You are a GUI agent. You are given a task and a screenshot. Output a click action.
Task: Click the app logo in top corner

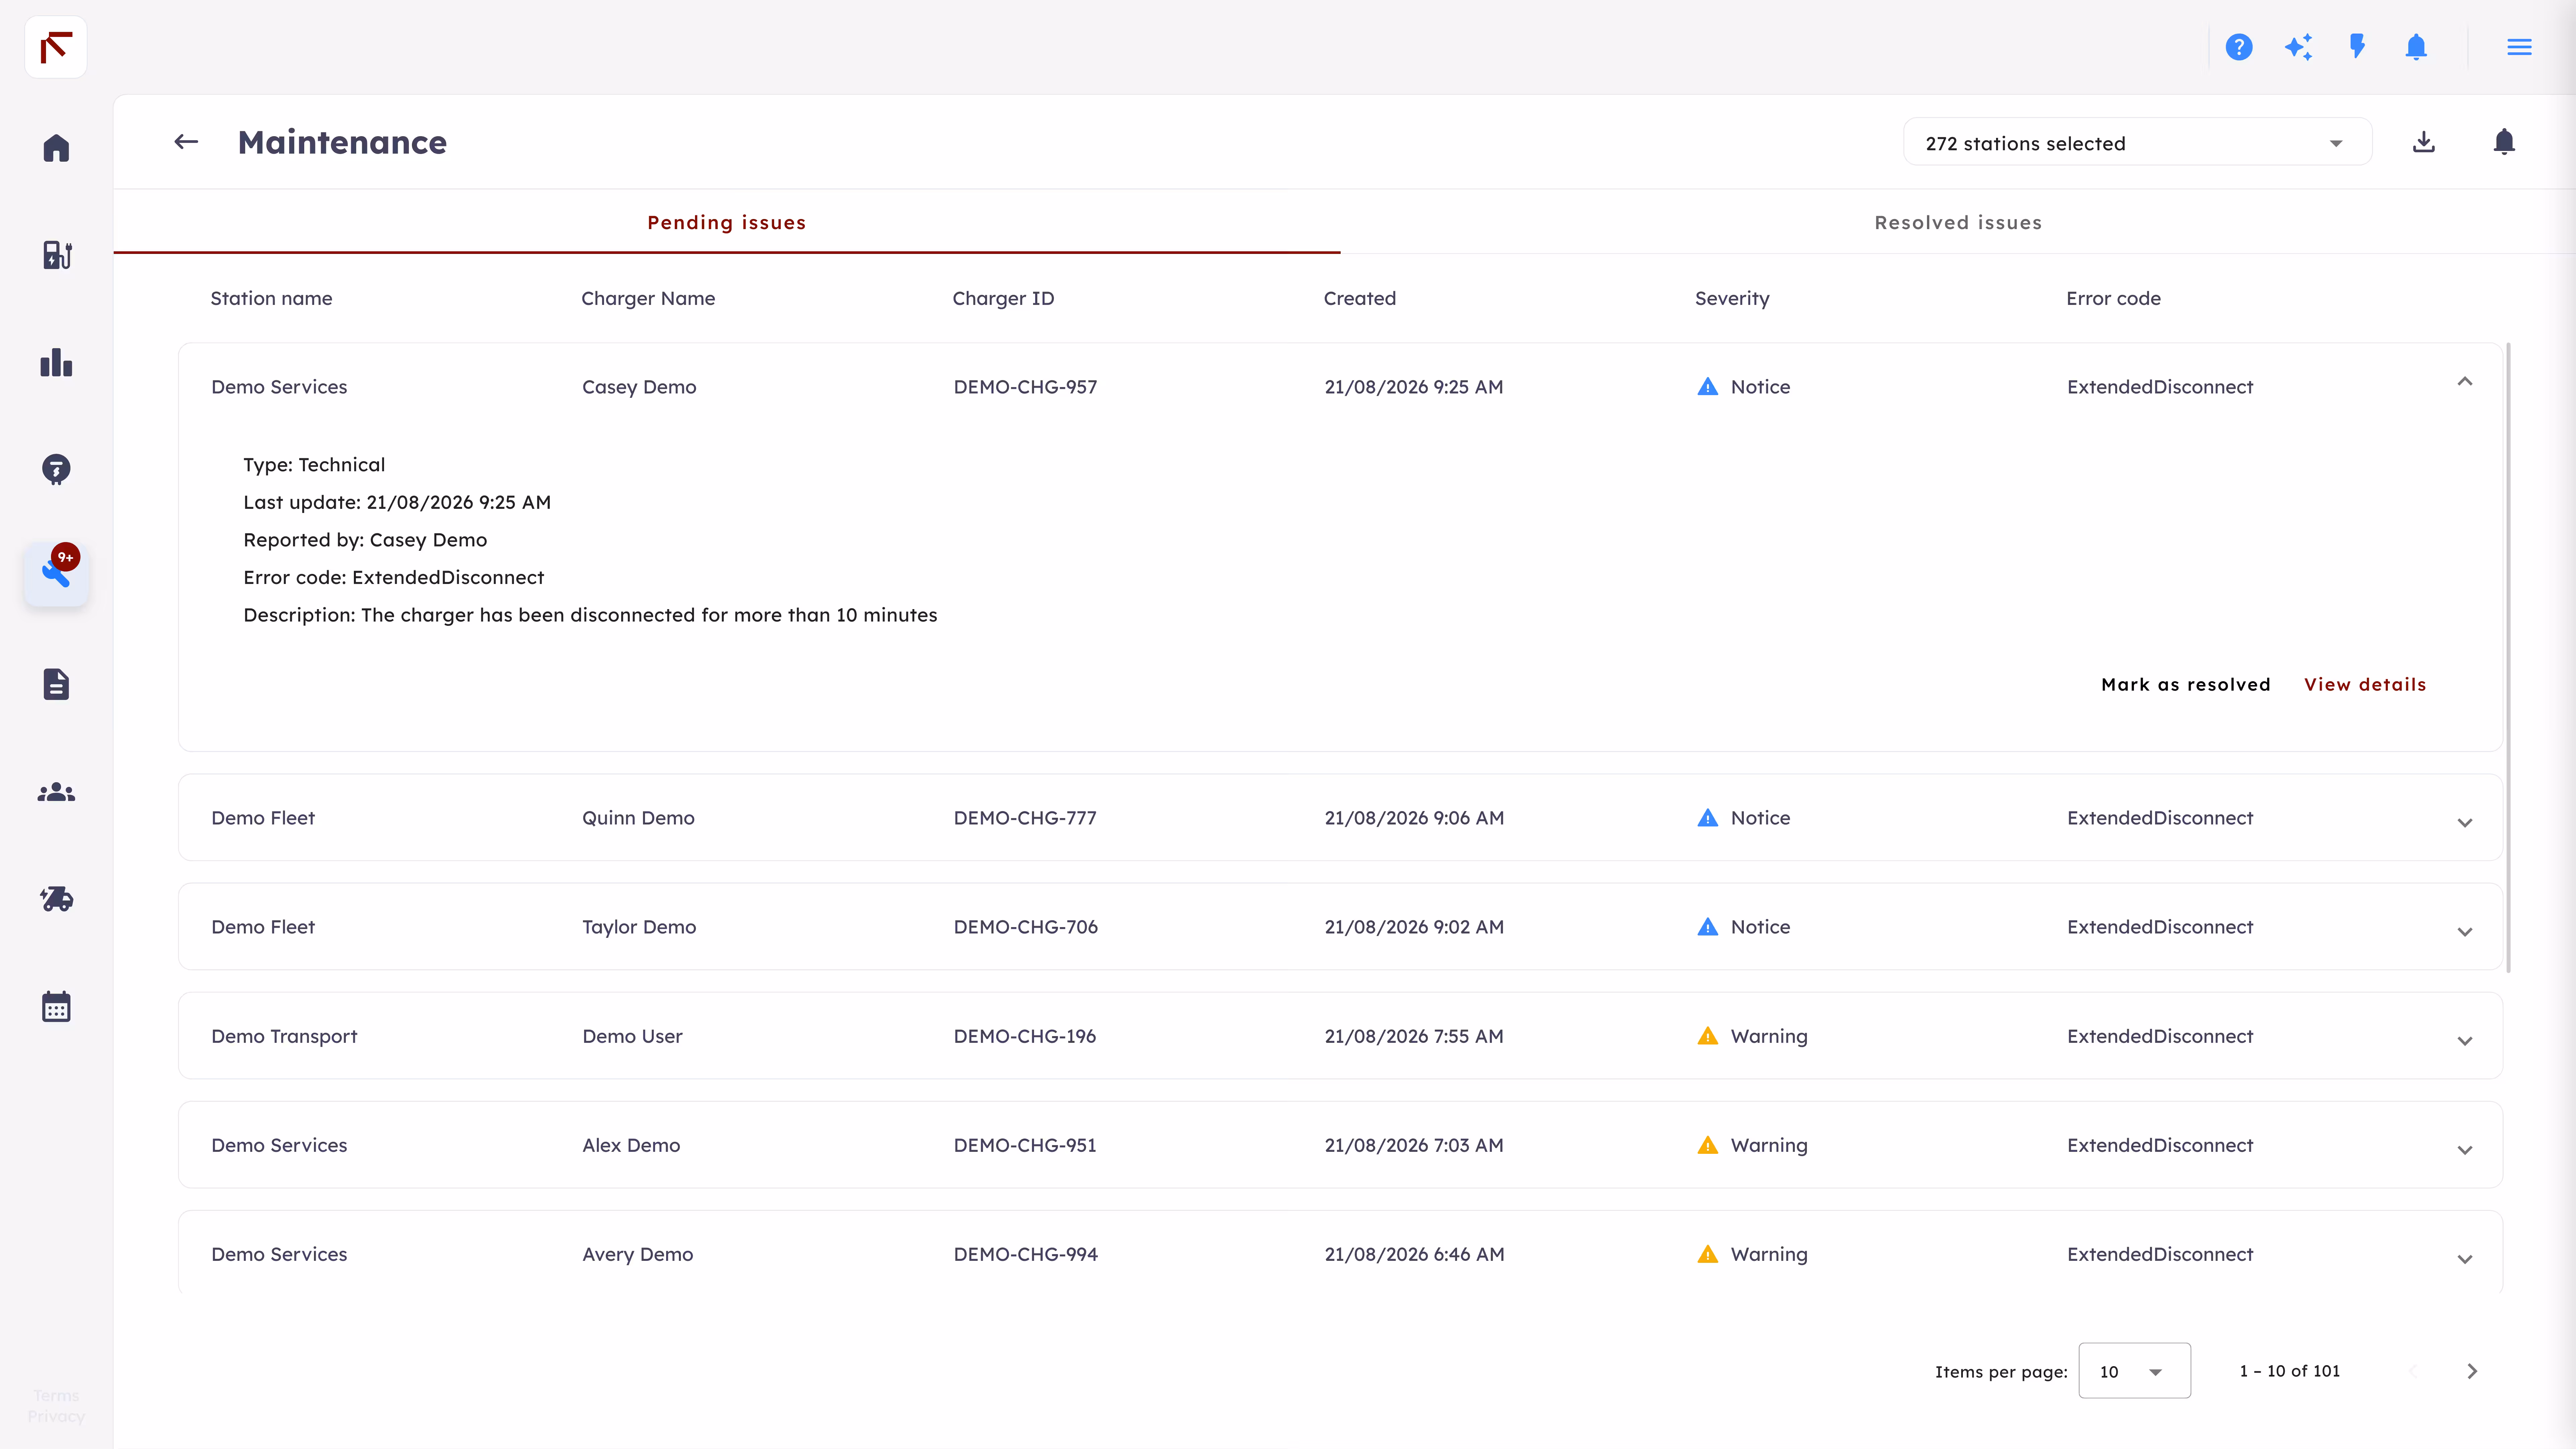(x=56, y=47)
